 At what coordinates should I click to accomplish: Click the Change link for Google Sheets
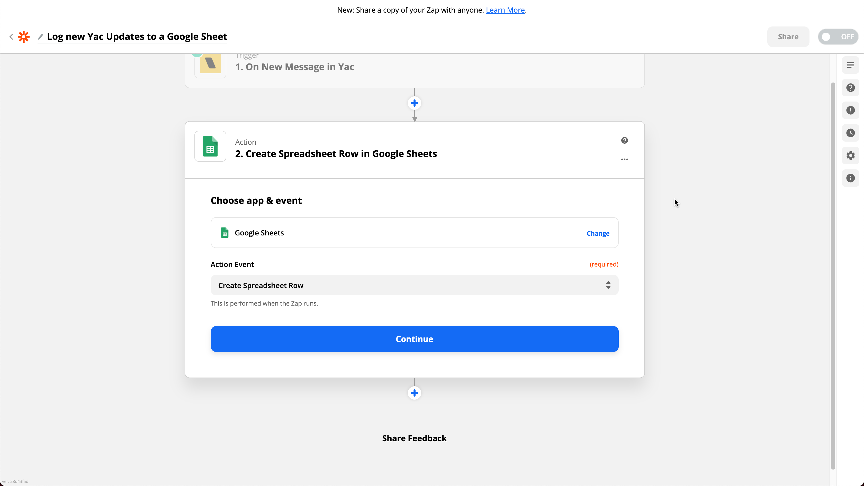pyautogui.click(x=598, y=233)
